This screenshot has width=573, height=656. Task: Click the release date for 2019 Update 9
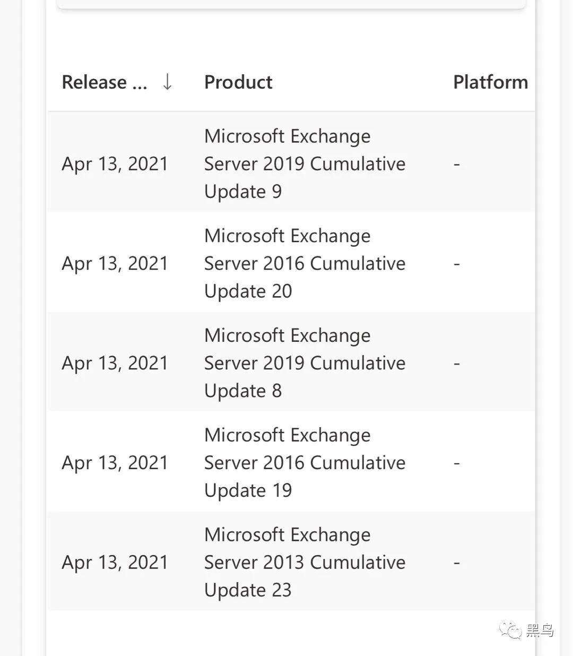pos(115,164)
